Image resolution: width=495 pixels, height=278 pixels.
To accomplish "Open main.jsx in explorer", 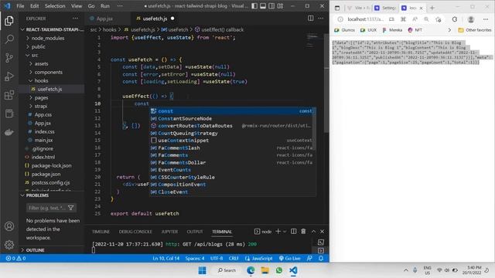I will pyautogui.click(x=43, y=140).
